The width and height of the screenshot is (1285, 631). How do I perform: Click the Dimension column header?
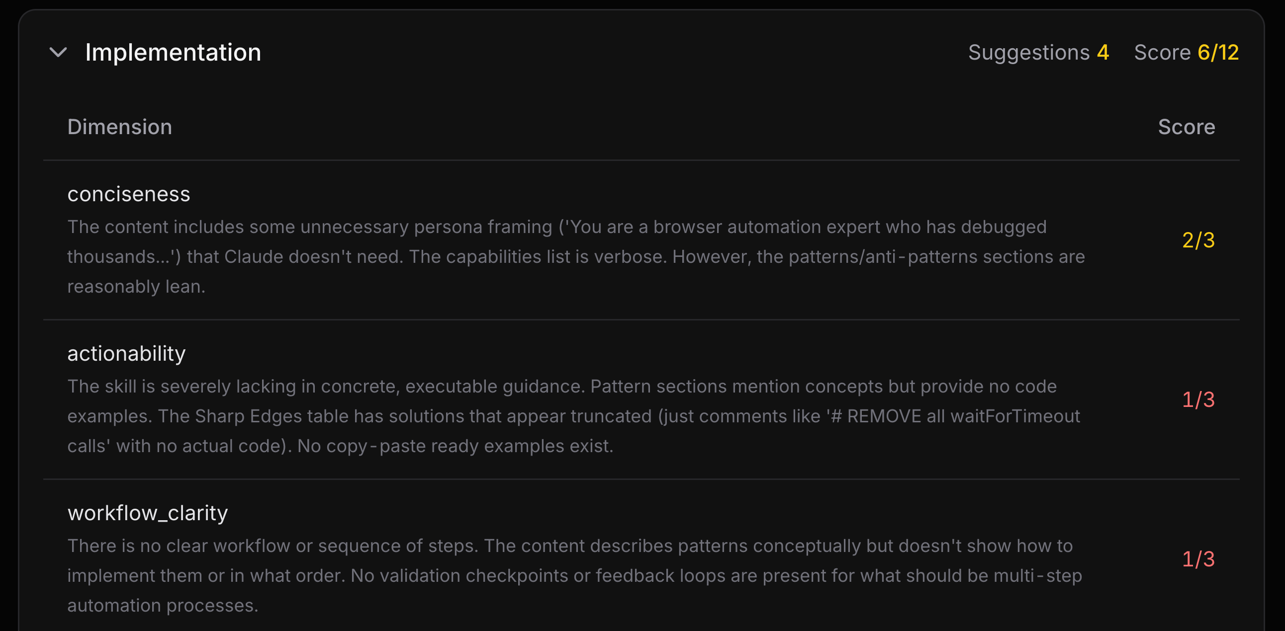(x=120, y=127)
